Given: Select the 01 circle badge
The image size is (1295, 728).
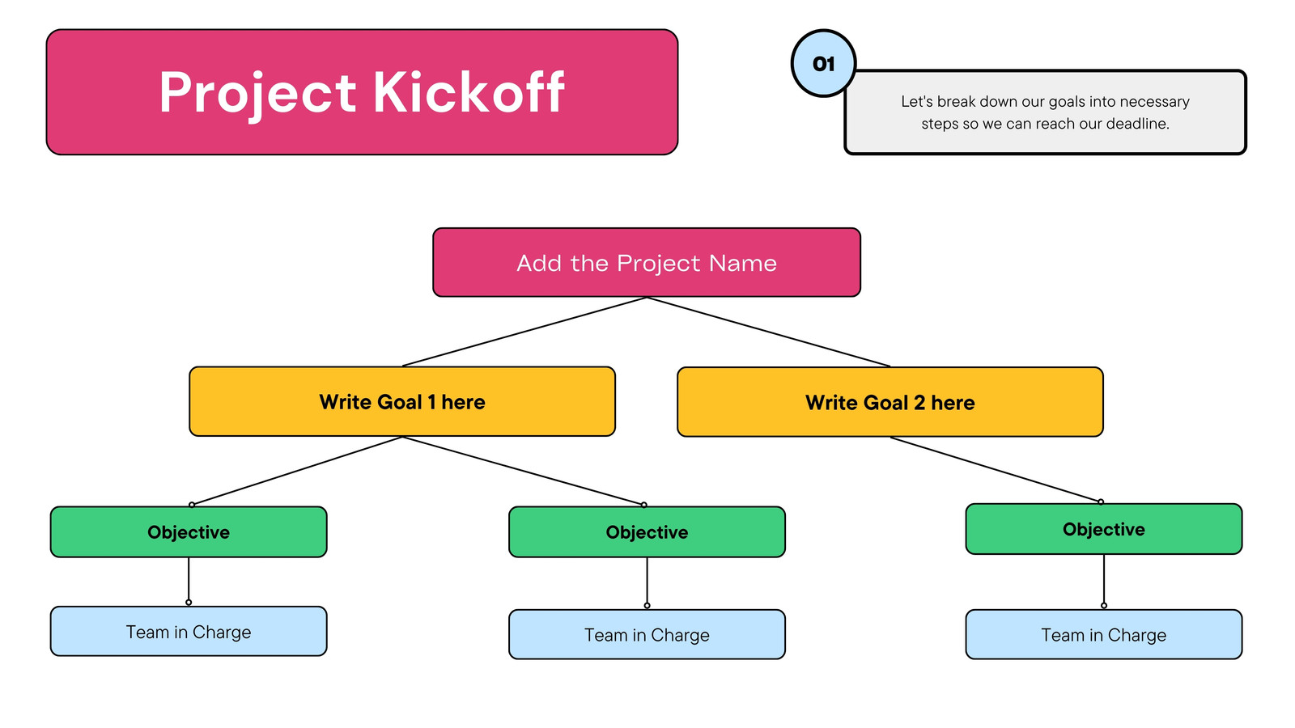Looking at the screenshot, I should pos(823,63).
